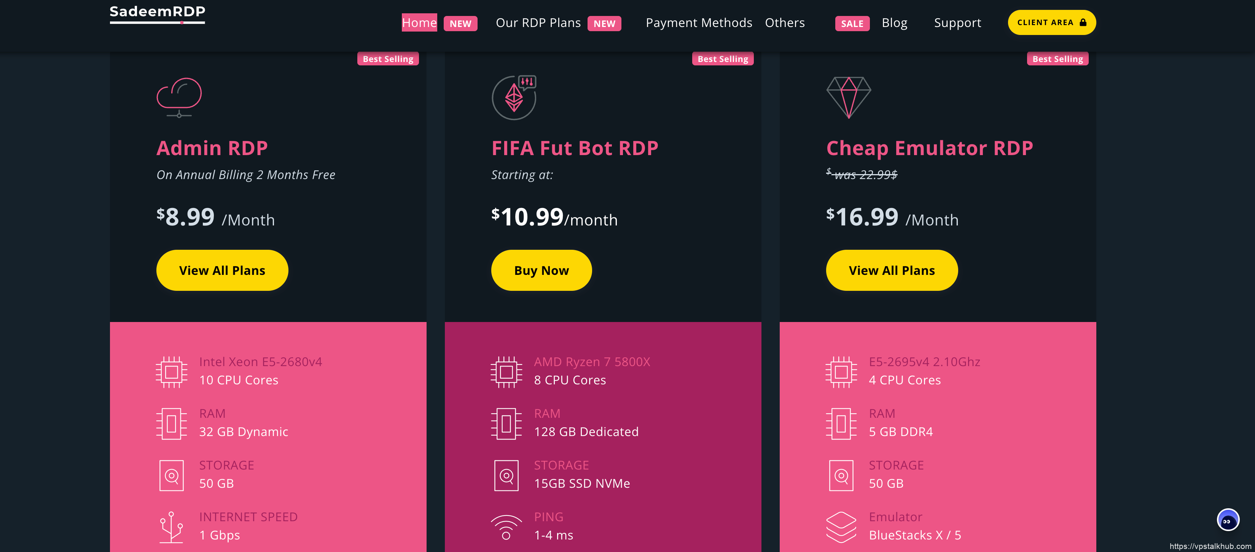The image size is (1255, 552).
Task: Click View All Plans under Admin RDP
Action: [222, 270]
